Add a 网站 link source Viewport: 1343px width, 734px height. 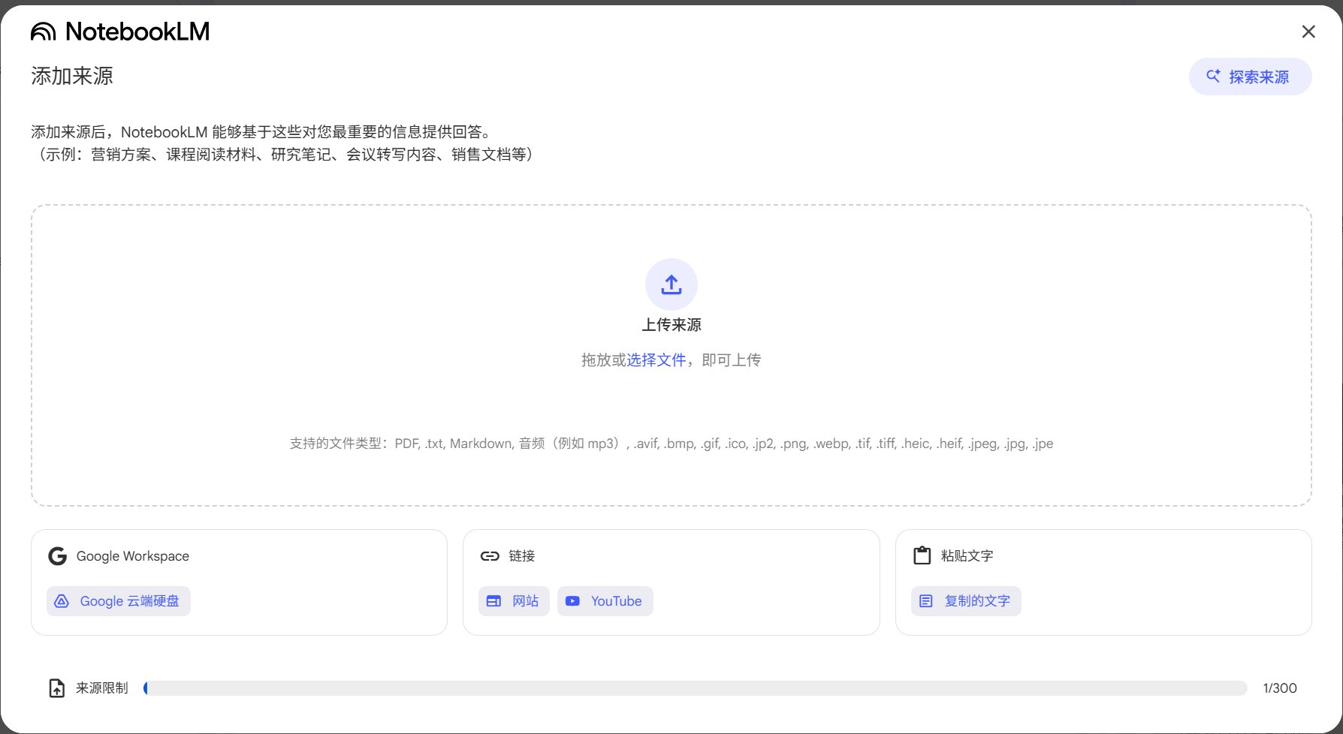tap(514, 601)
